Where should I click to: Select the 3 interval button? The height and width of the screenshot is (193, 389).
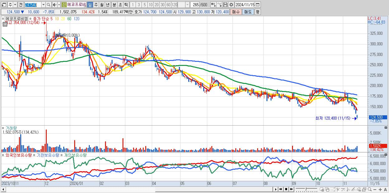tap(139, 5)
